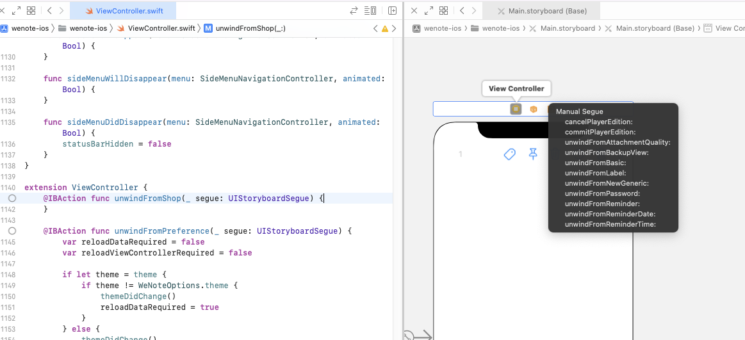Select the ViewController.swift tab
This screenshot has width=745, height=340.
tap(122, 10)
